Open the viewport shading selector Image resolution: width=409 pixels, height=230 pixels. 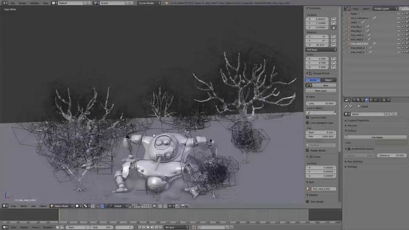click(x=79, y=206)
